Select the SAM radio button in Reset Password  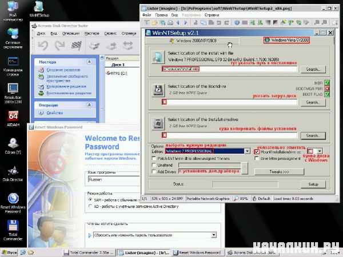coord(90,199)
